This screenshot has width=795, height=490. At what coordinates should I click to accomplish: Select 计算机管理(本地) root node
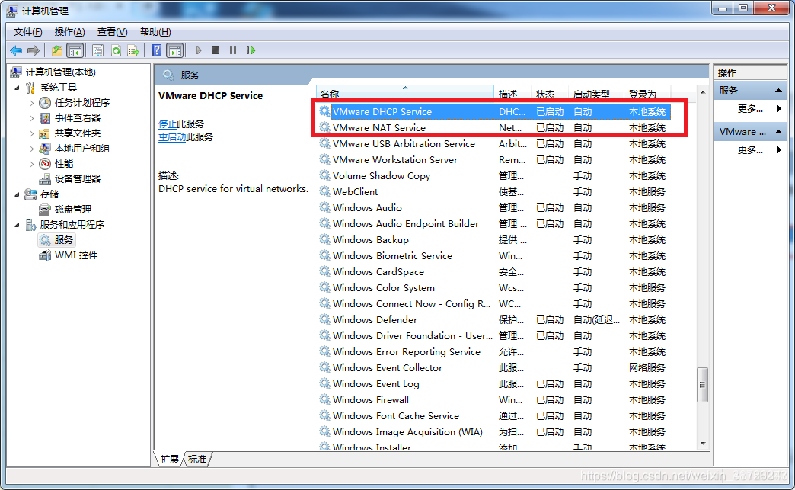coord(61,72)
